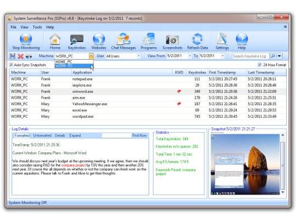
Task: Select the wordpad.exe log row
Action: point(147,116)
